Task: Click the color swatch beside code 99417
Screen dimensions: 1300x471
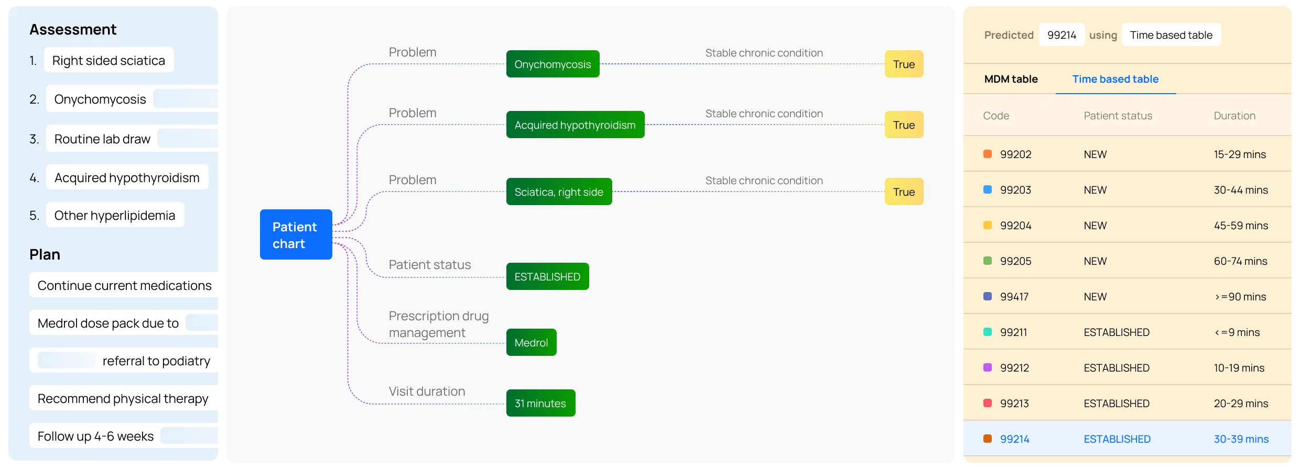Action: (988, 296)
